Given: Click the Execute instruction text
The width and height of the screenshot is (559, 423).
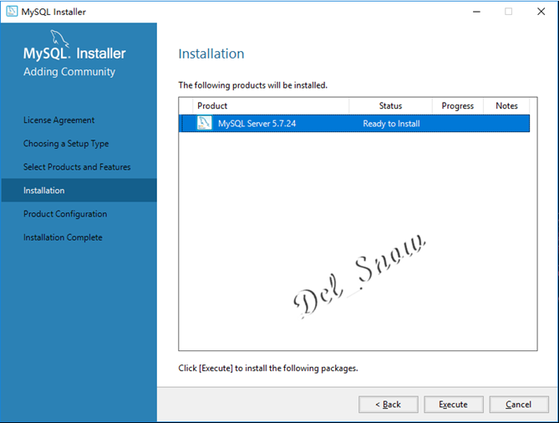Looking at the screenshot, I should tap(268, 368).
